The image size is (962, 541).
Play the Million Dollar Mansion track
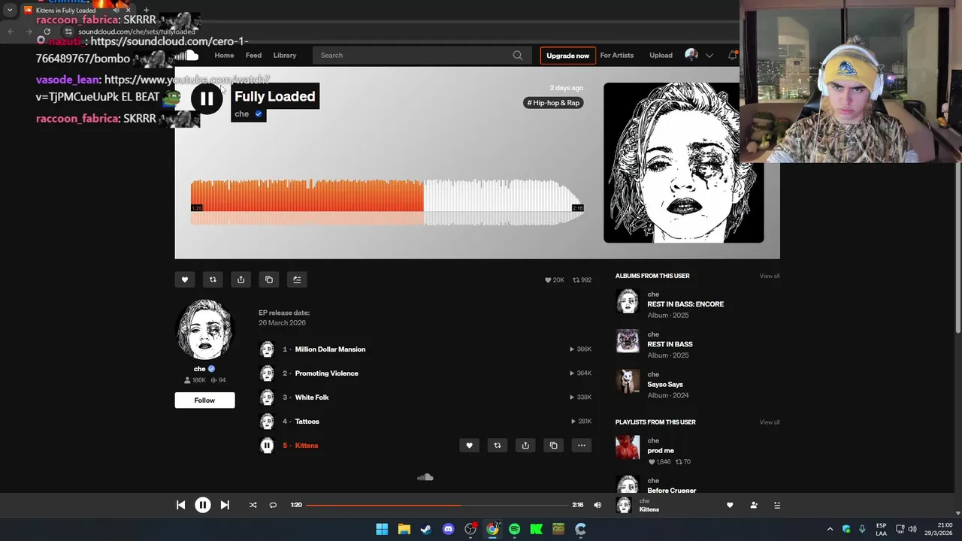pos(330,349)
